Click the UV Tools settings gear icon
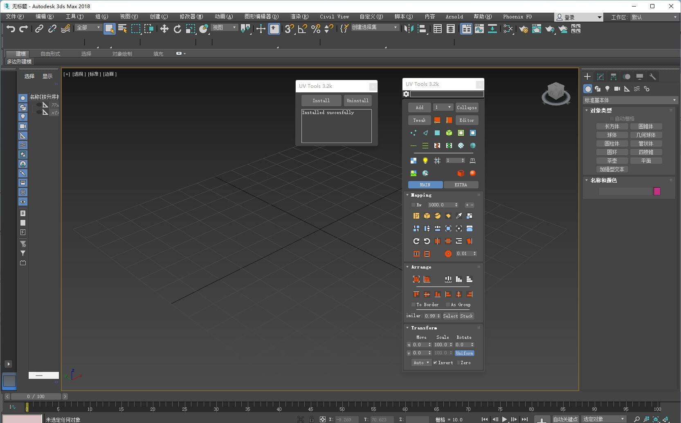681x423 pixels. 406,94
